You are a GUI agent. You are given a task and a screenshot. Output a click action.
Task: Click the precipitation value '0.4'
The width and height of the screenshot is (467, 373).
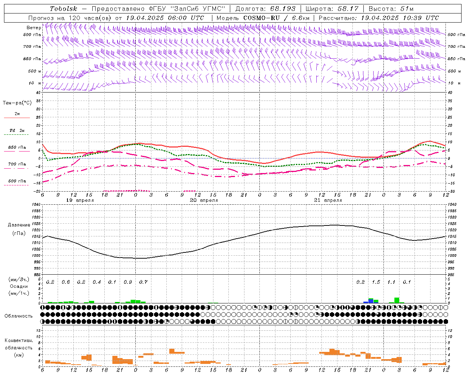pyautogui.click(x=97, y=282)
